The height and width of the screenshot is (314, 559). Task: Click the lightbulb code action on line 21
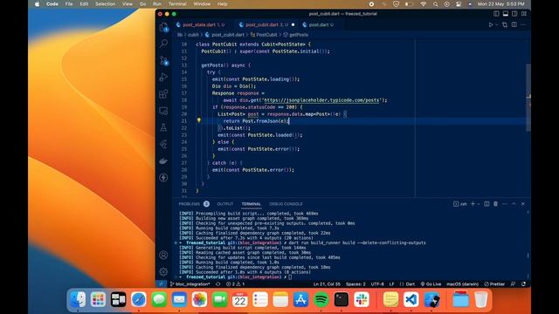(x=199, y=120)
